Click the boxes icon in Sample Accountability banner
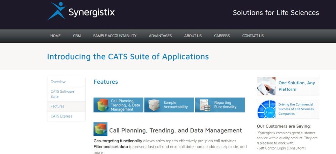This screenshot has width=336, height=154. tap(154, 105)
